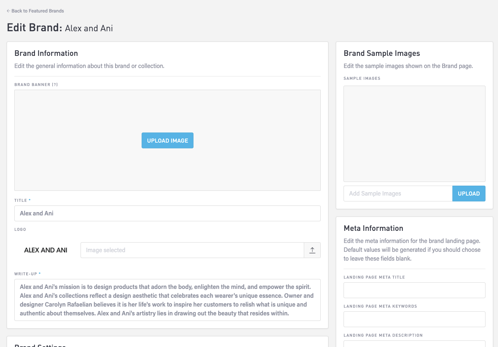Click the Edit Brand page title
This screenshot has height=347, width=498.
tap(60, 28)
